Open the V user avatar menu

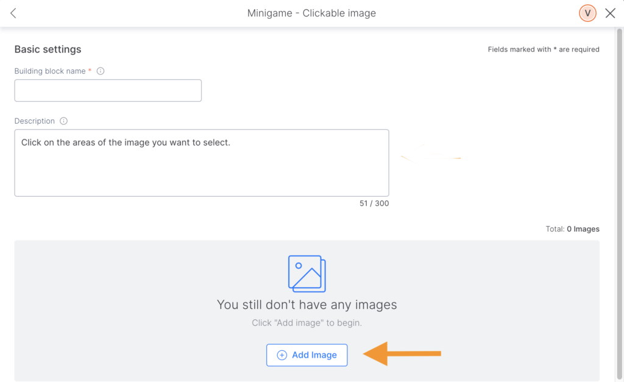click(587, 13)
